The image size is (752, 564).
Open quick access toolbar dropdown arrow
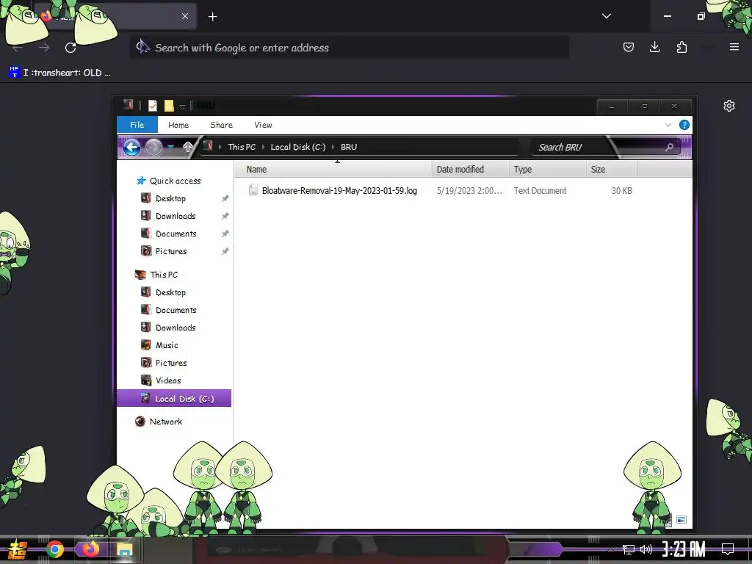(x=182, y=106)
